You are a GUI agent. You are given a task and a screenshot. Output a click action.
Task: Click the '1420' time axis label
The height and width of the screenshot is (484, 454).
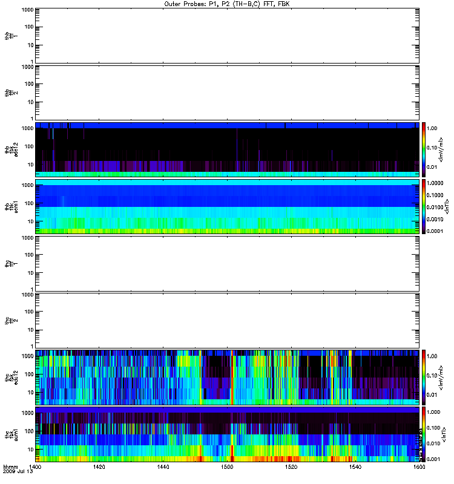[99, 467]
